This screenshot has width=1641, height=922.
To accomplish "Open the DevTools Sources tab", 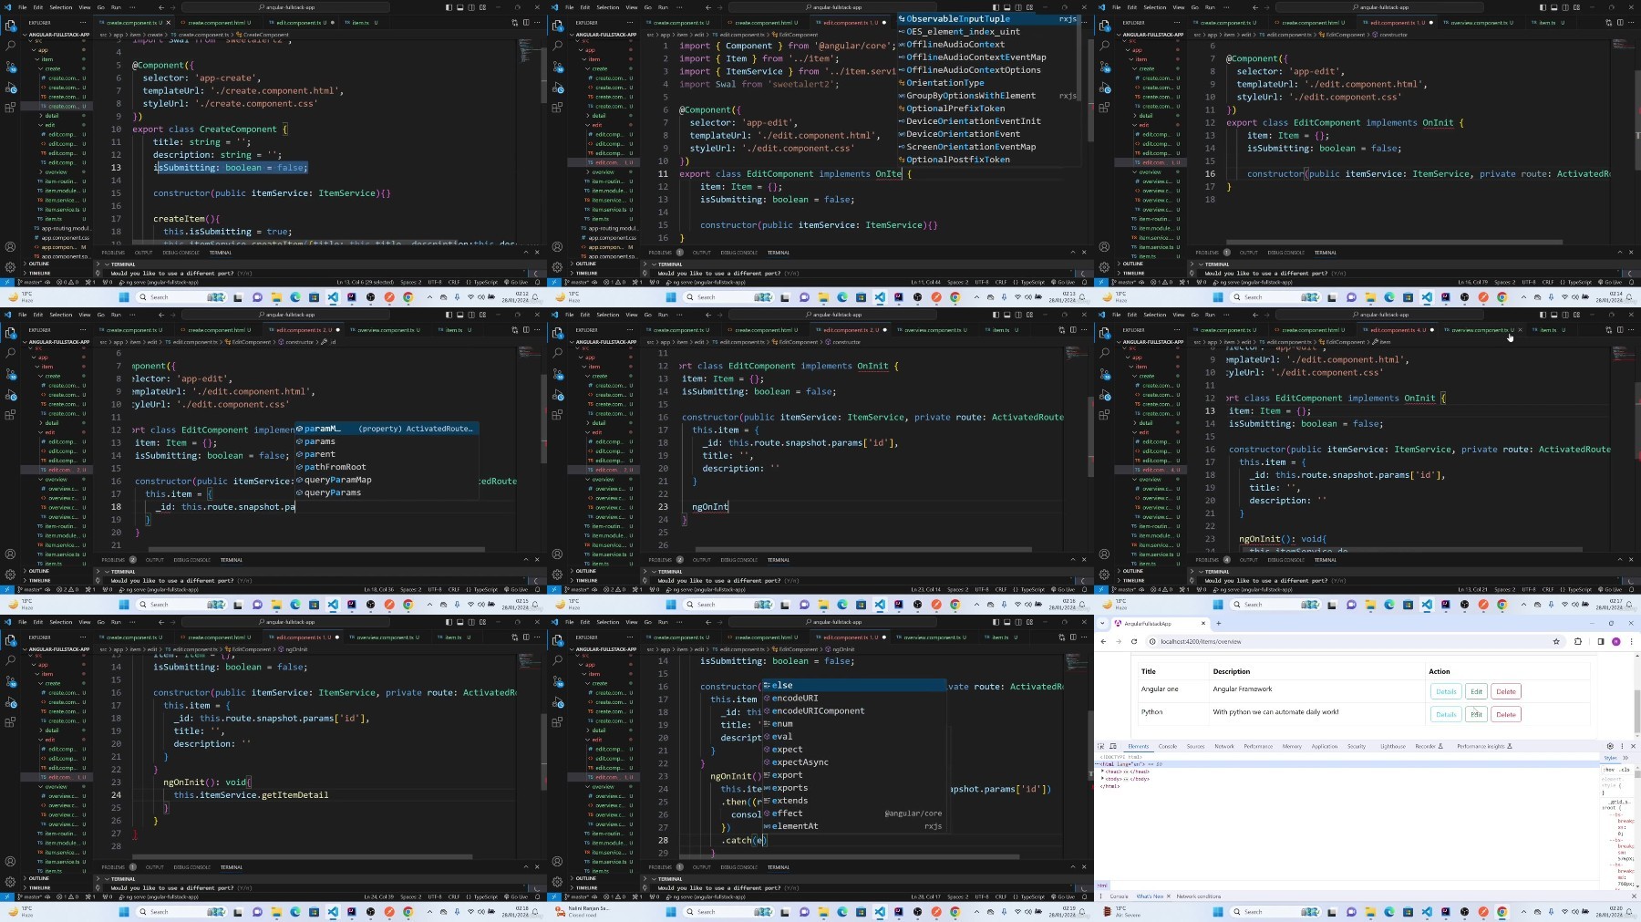I will [x=1195, y=746].
